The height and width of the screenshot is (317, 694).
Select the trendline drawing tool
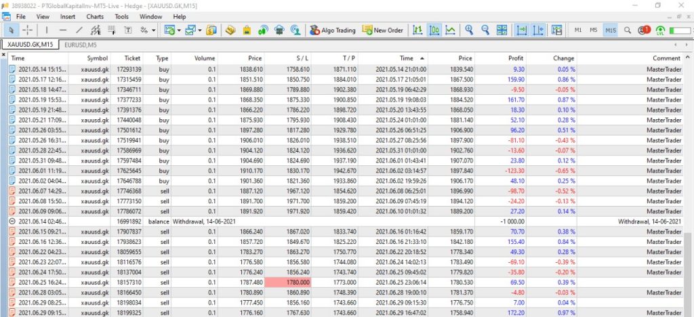(x=79, y=30)
